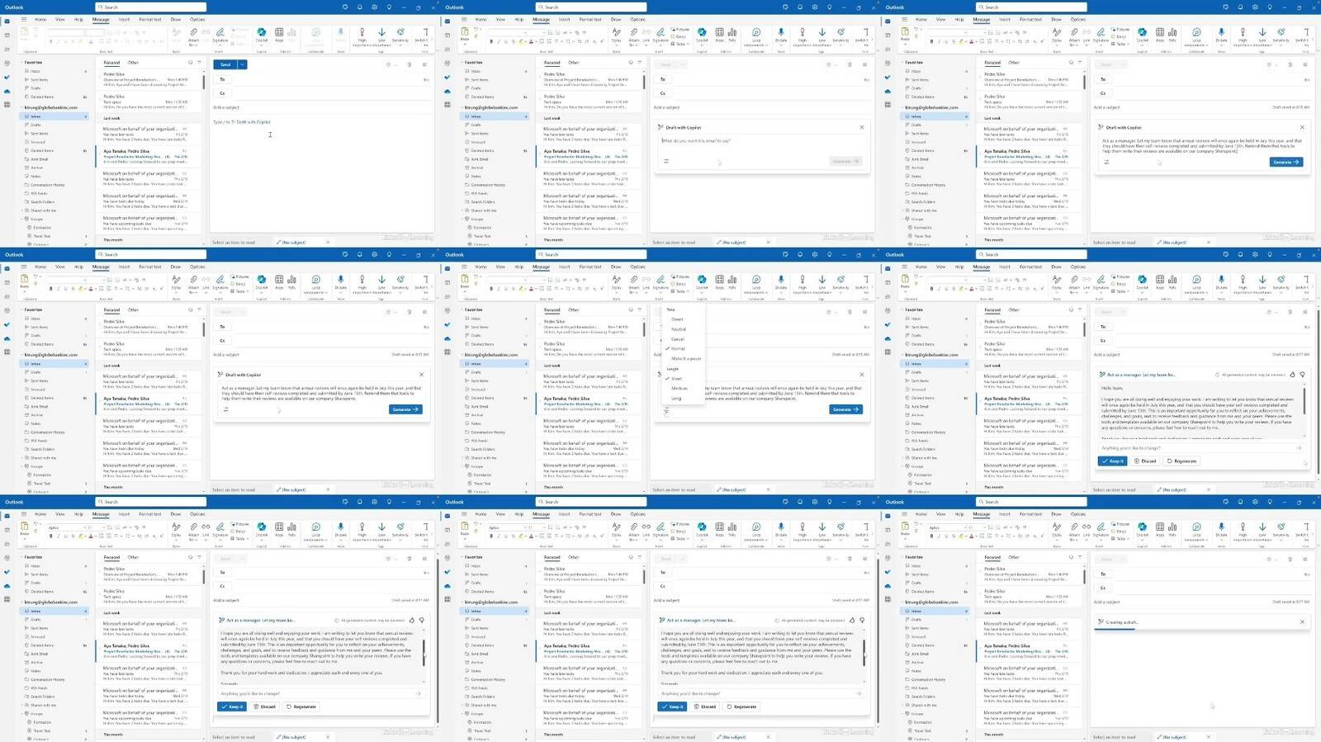
Task: Open Options tab in the 'Hello team' draft window
Action: (x=1078, y=267)
